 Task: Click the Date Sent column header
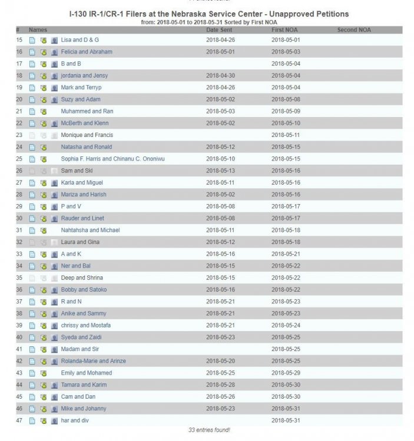(219, 30)
